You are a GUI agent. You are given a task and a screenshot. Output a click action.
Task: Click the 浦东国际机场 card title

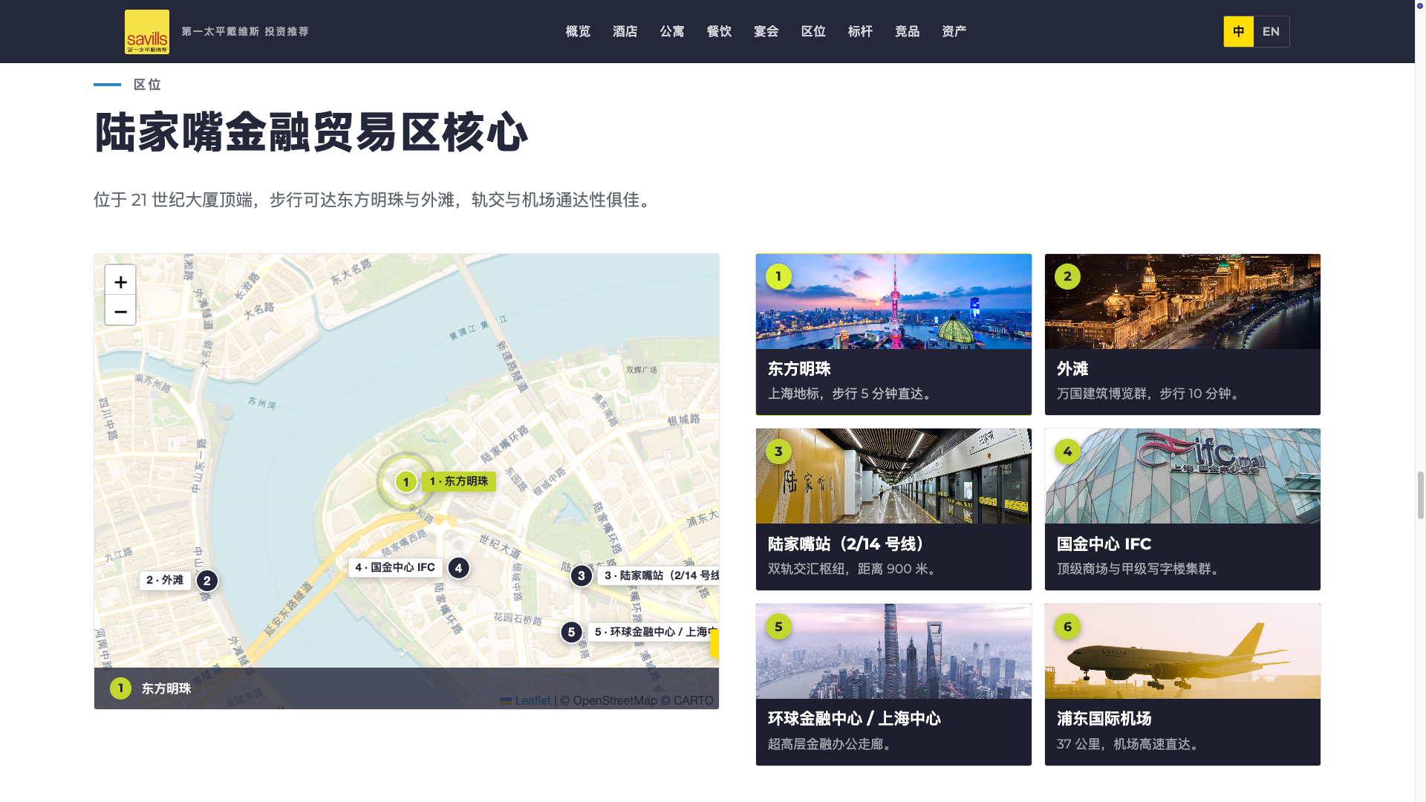click(x=1104, y=719)
